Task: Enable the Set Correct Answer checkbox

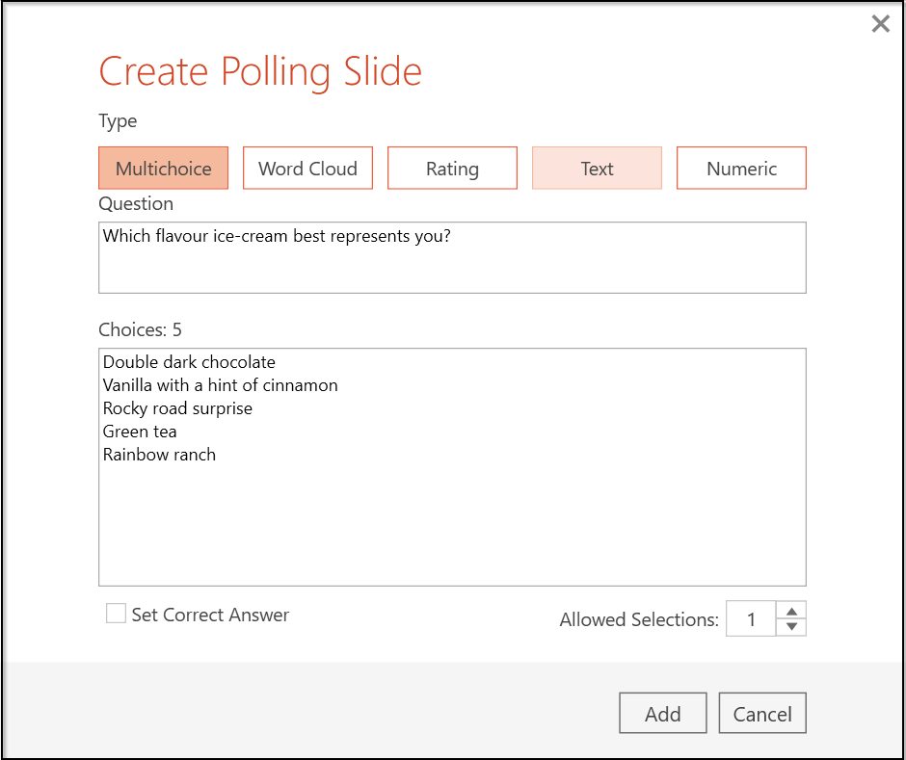Action: point(117,615)
